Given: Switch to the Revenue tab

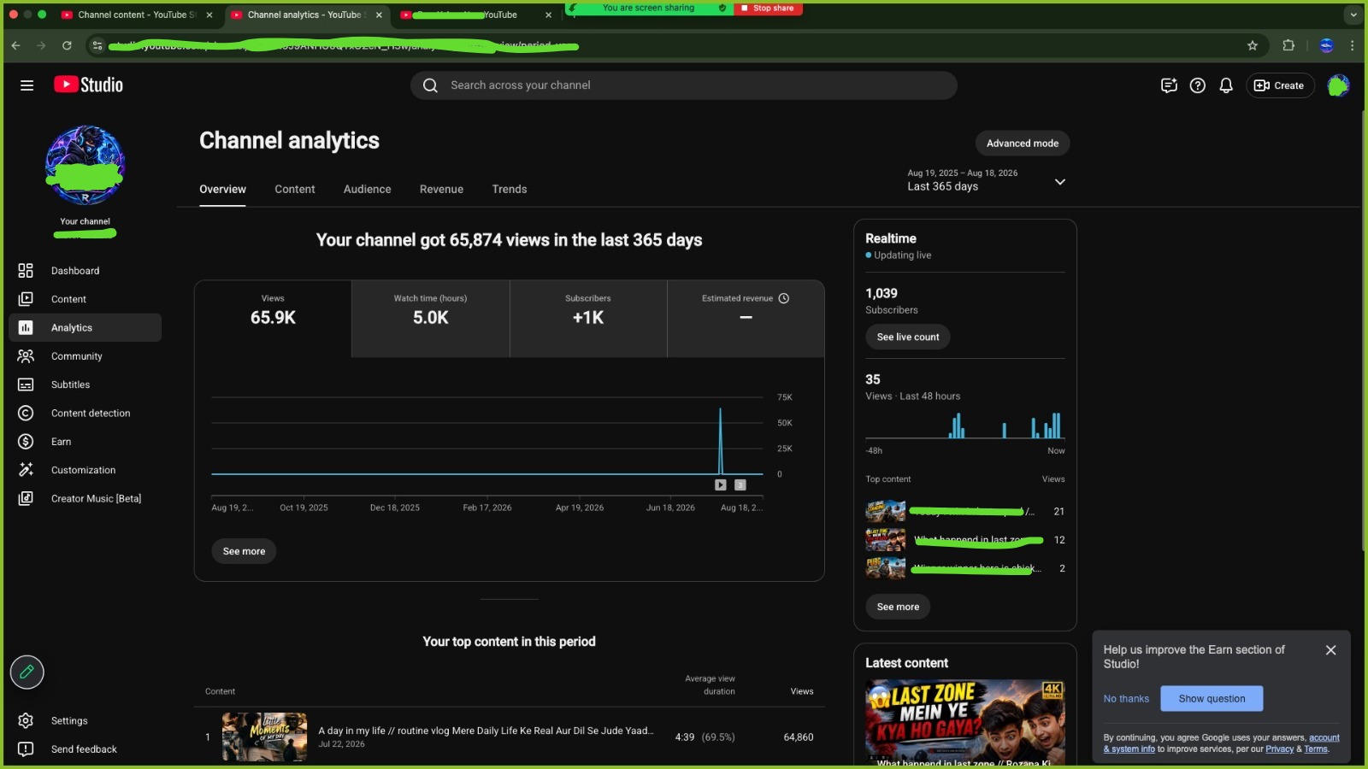Looking at the screenshot, I should click(x=441, y=190).
